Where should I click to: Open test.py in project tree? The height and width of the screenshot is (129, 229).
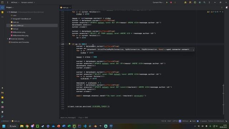tap(14, 29)
